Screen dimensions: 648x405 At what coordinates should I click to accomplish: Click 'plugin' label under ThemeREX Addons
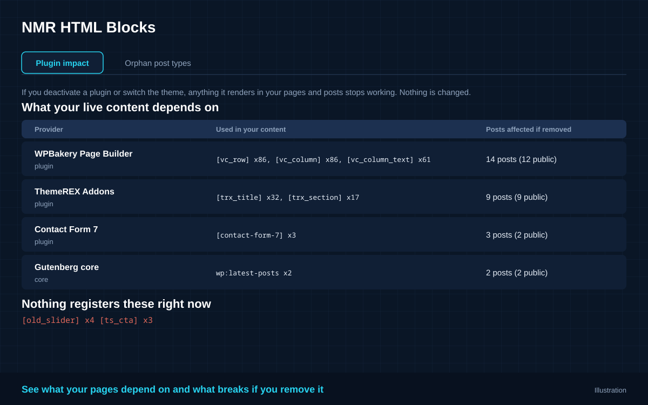tap(44, 204)
